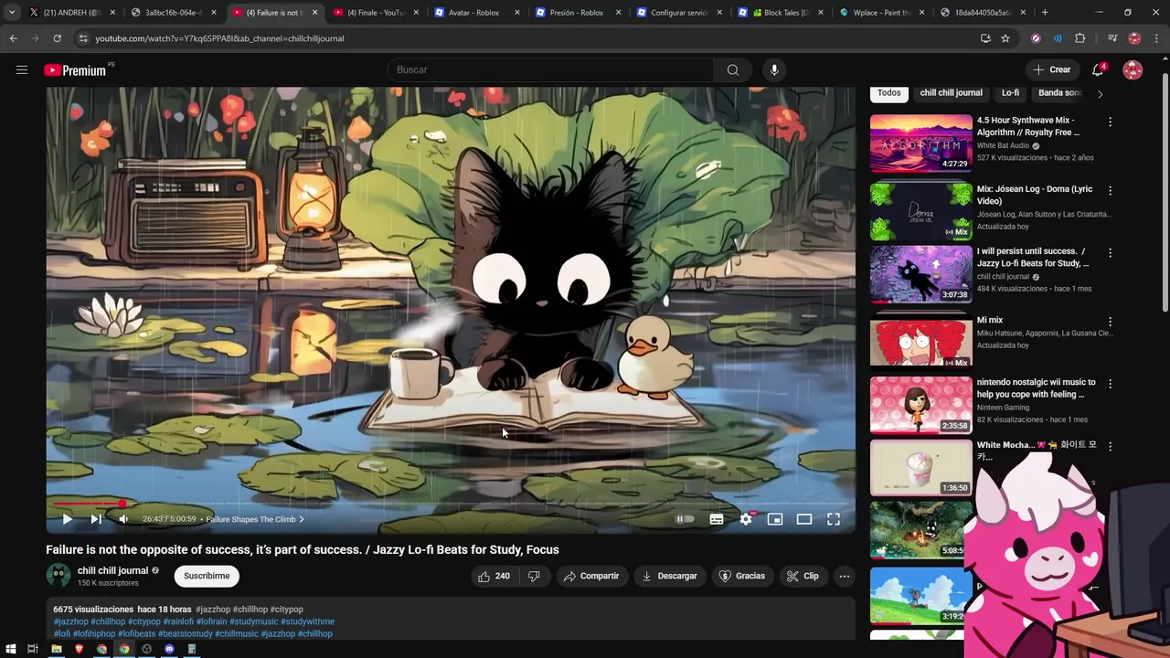Bookmark this page with star icon

1005,38
